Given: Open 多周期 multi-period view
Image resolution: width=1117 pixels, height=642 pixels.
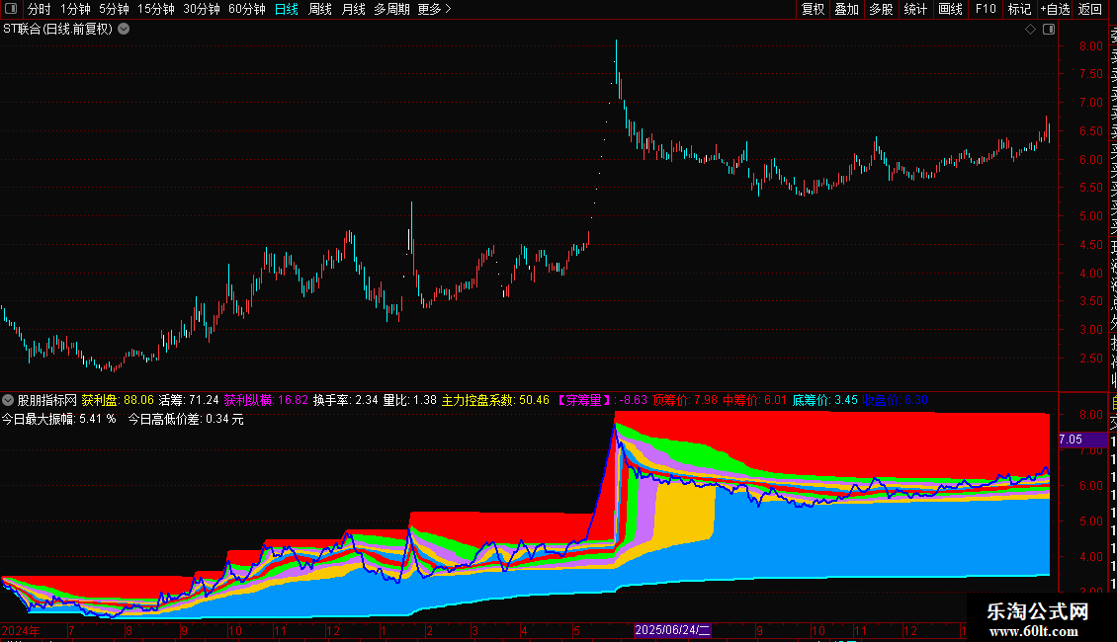Looking at the screenshot, I should [x=391, y=9].
